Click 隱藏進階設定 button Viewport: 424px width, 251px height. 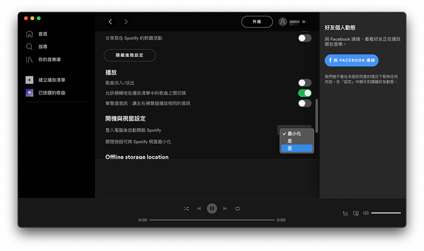(x=129, y=55)
